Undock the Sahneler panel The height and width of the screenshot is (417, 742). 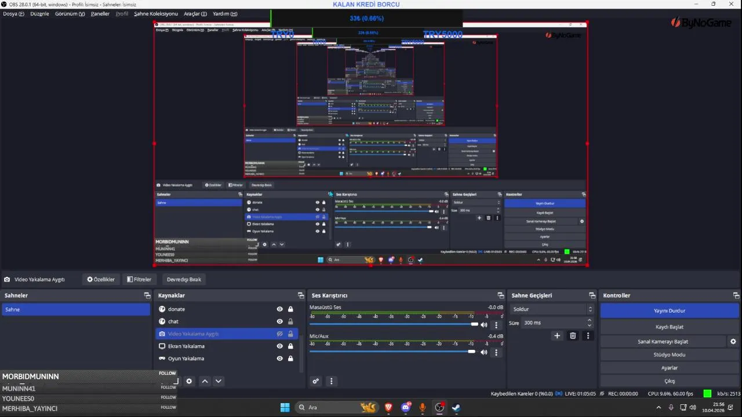click(147, 295)
